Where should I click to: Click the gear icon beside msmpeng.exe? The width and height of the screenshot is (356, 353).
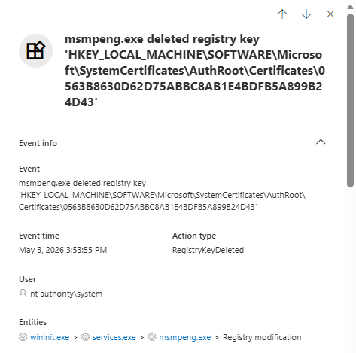click(152, 337)
